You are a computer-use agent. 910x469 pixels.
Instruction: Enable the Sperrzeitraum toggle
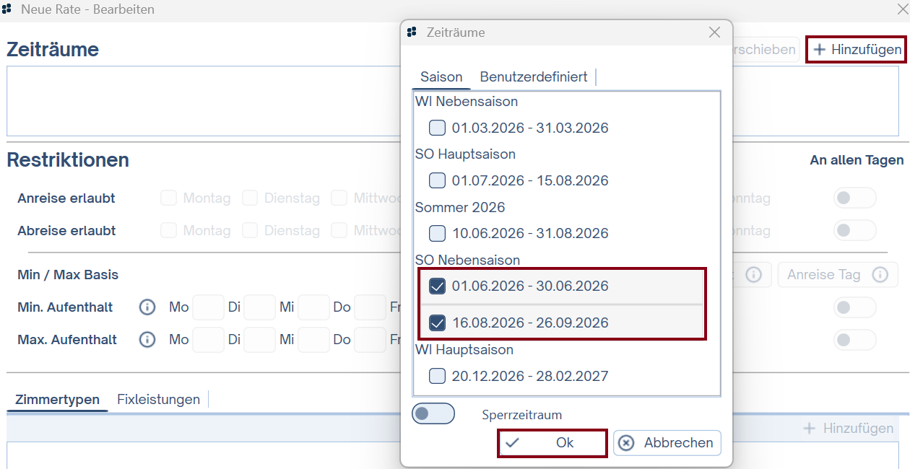coord(433,414)
